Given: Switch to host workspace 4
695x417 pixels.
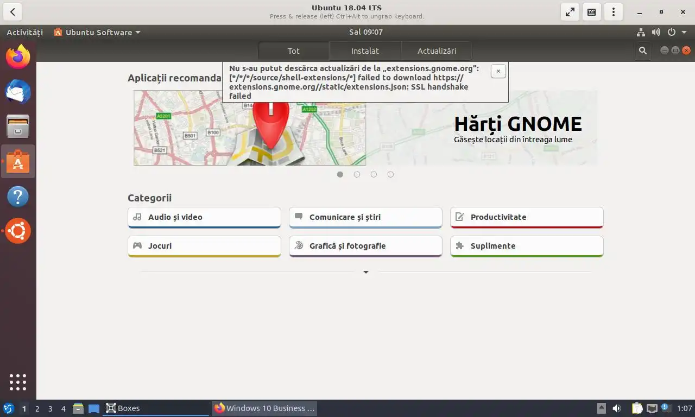Looking at the screenshot, I should point(63,408).
